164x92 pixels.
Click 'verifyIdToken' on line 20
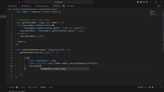coord(77,63)
